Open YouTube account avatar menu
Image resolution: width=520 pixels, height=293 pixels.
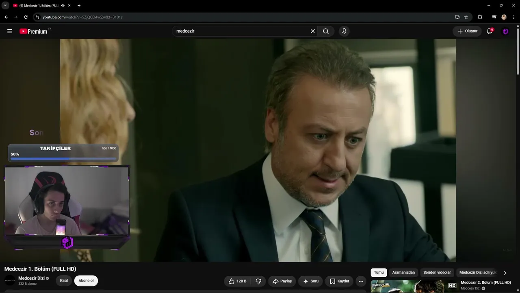tap(505, 31)
